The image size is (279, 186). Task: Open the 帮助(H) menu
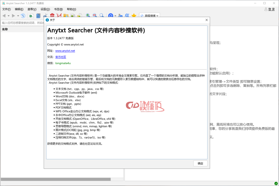coord(71,9)
